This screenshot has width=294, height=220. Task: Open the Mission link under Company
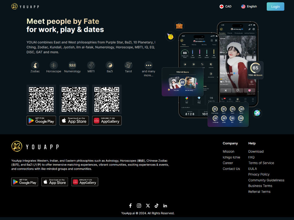point(229,152)
